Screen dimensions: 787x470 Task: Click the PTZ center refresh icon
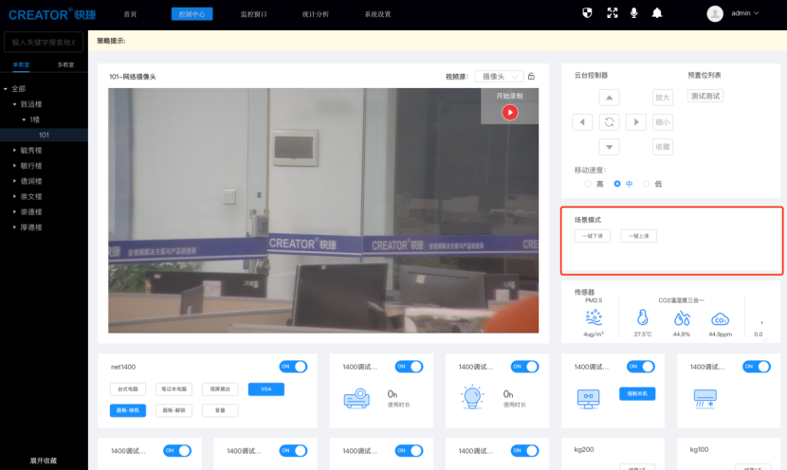click(610, 122)
